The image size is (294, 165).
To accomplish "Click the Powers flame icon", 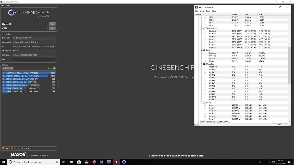I will click(x=204, y=50).
